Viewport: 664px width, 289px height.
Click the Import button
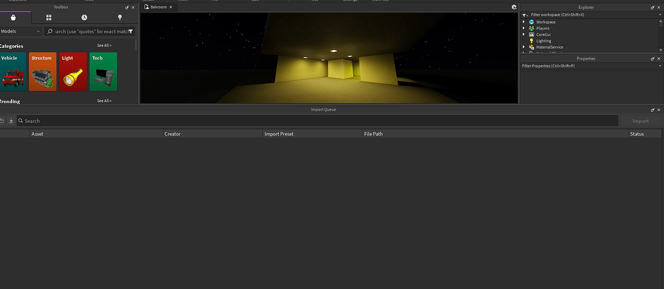(640, 121)
